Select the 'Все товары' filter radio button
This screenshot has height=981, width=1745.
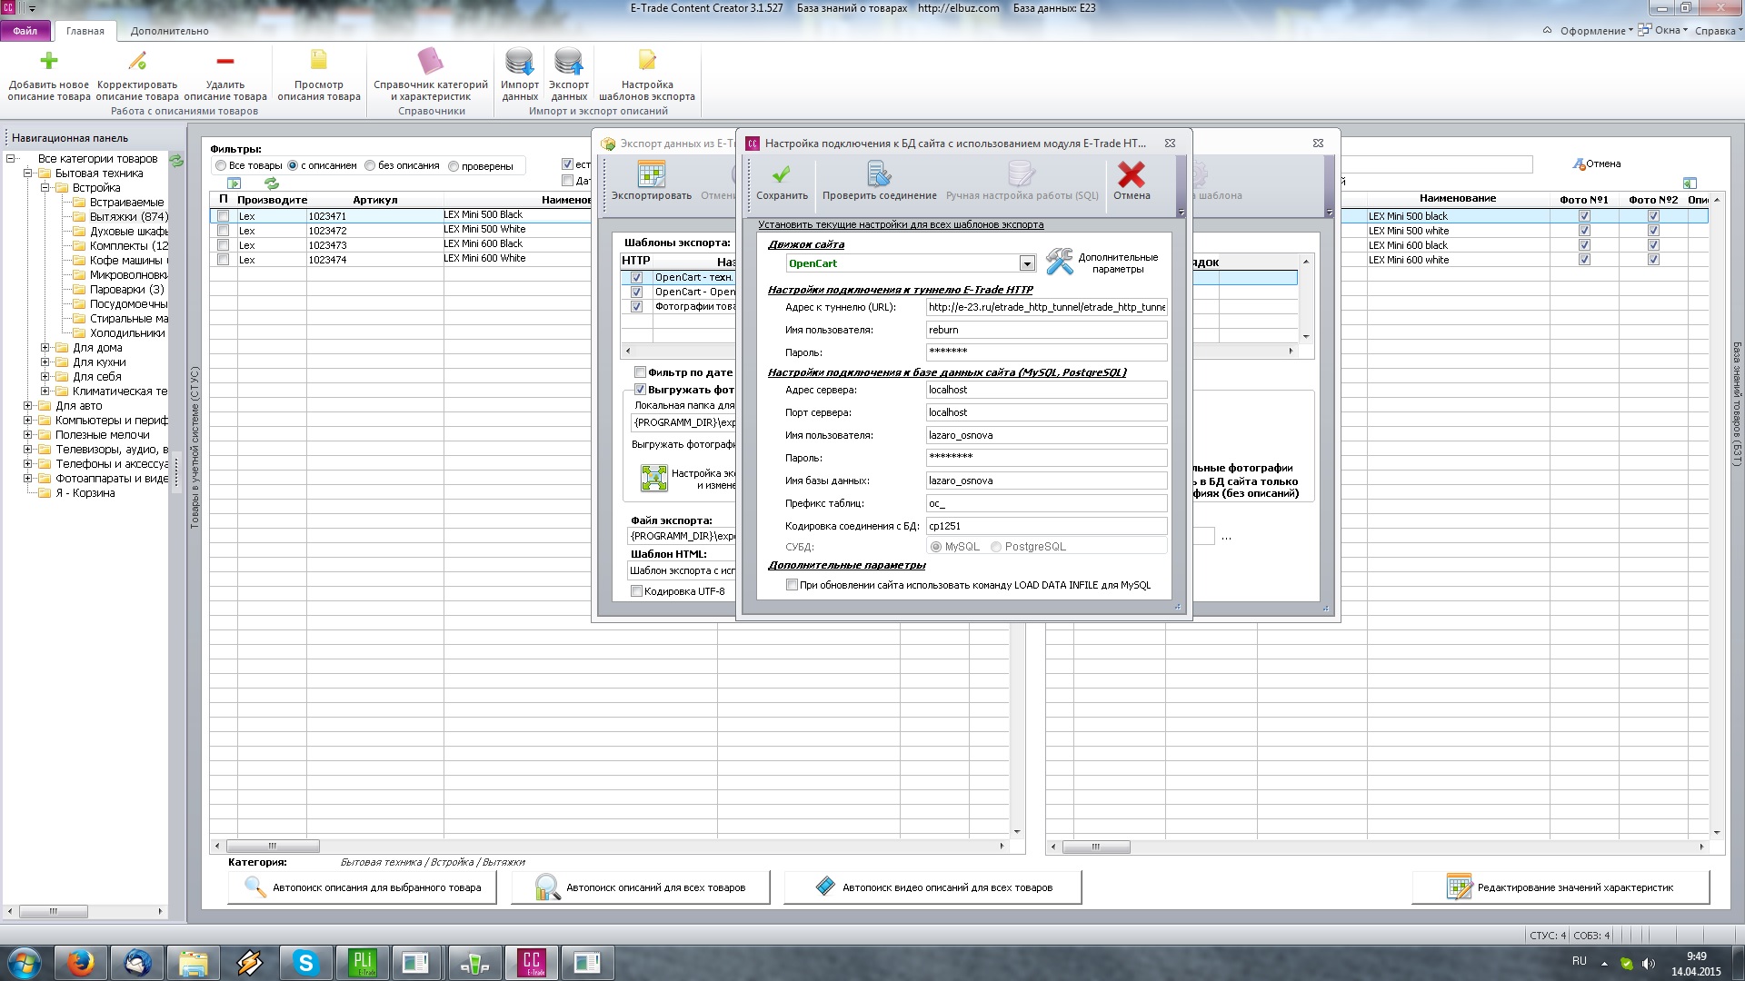click(x=221, y=166)
